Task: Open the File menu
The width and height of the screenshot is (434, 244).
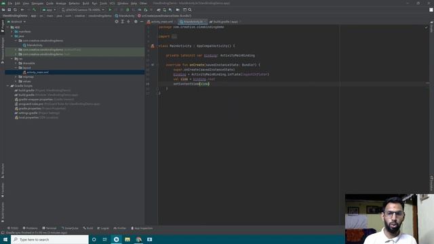Action: pyautogui.click(x=10, y=3)
